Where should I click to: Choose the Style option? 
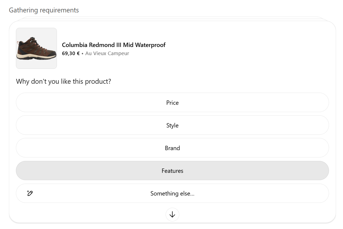tap(172, 125)
